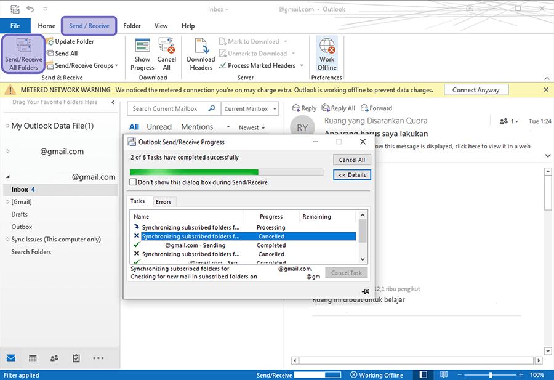Click the Update Folder button
Image resolution: width=554 pixels, height=380 pixels.
click(x=70, y=41)
